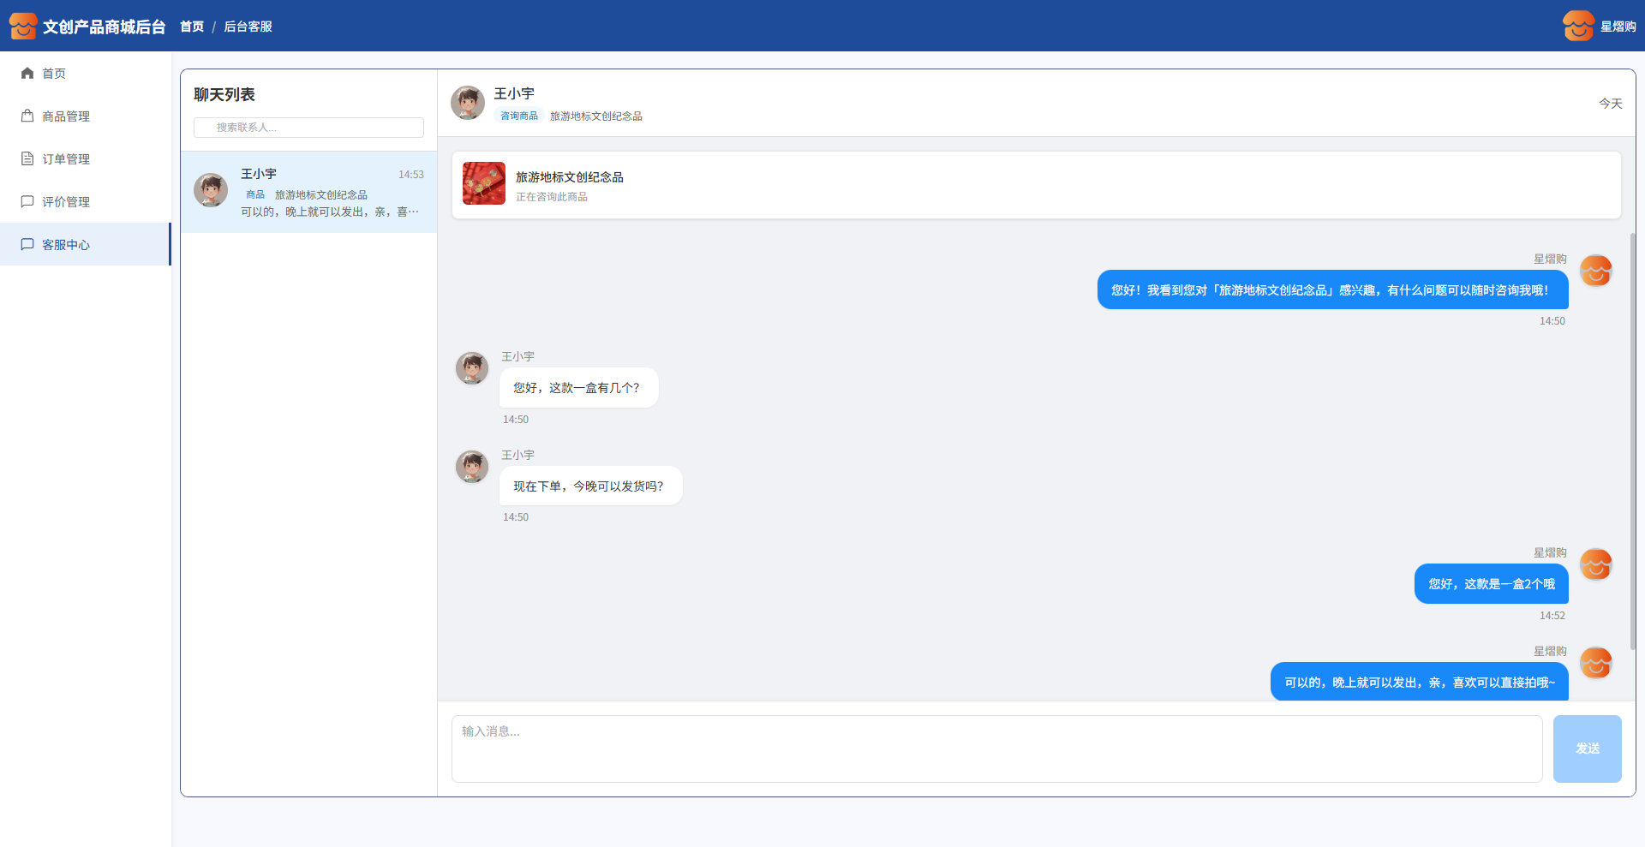Focus the 搜索联系人 search field
The image size is (1645, 847).
click(308, 128)
